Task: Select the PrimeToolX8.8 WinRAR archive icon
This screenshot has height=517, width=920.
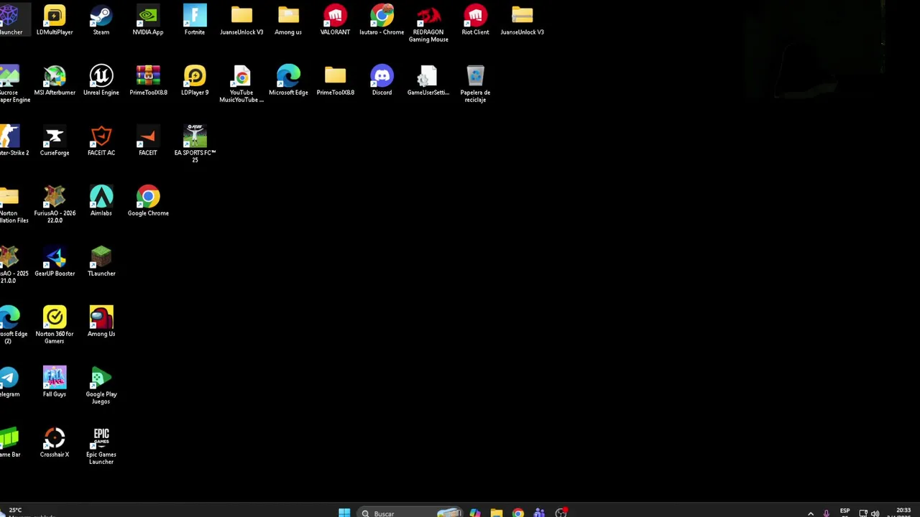Action: pos(148,80)
